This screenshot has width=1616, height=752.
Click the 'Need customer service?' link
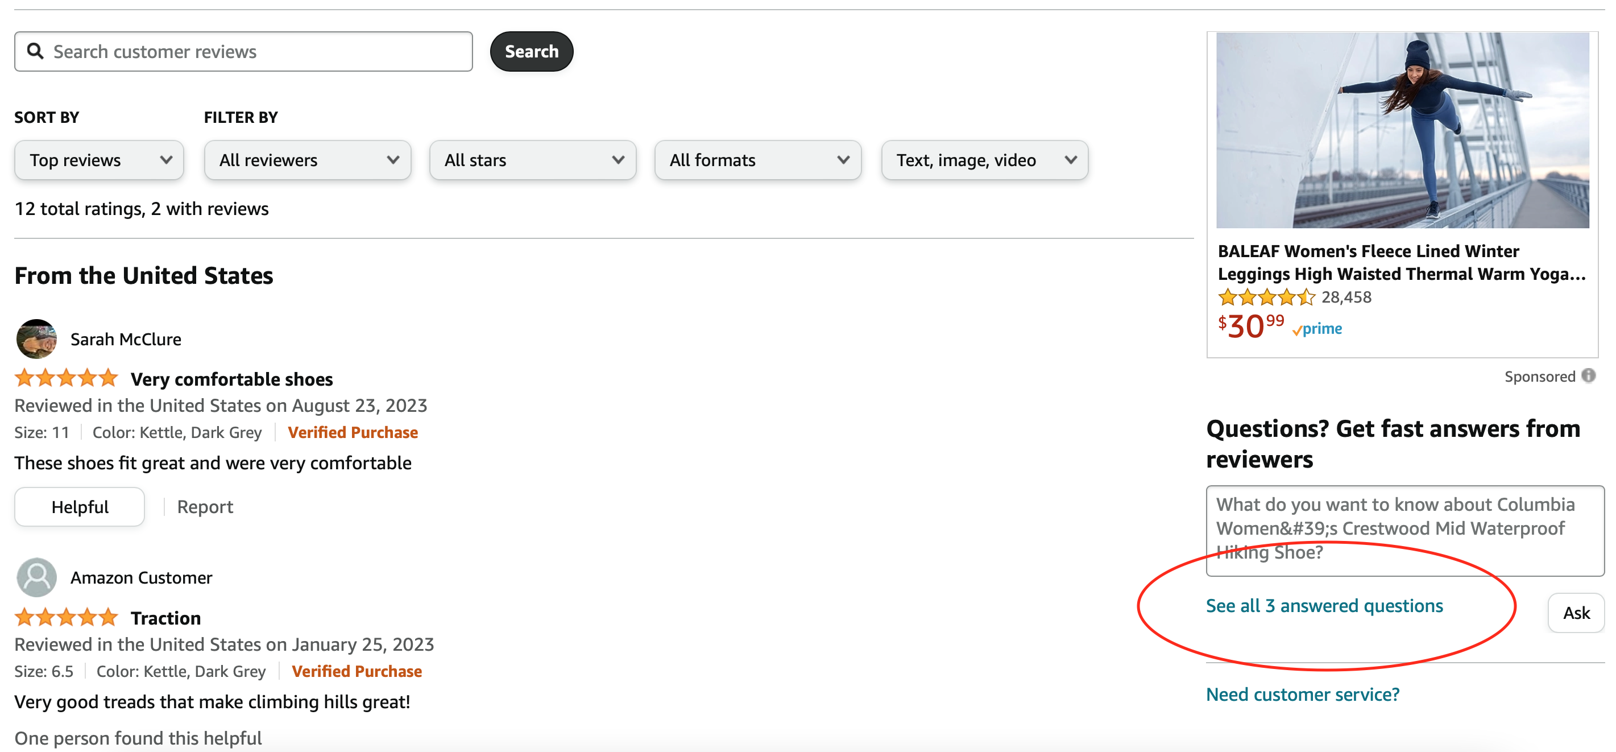[x=1303, y=694]
